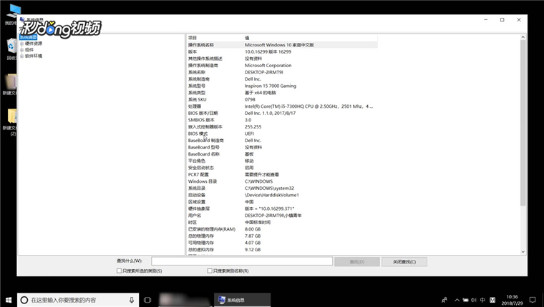Click the 值 column header

(310, 38)
